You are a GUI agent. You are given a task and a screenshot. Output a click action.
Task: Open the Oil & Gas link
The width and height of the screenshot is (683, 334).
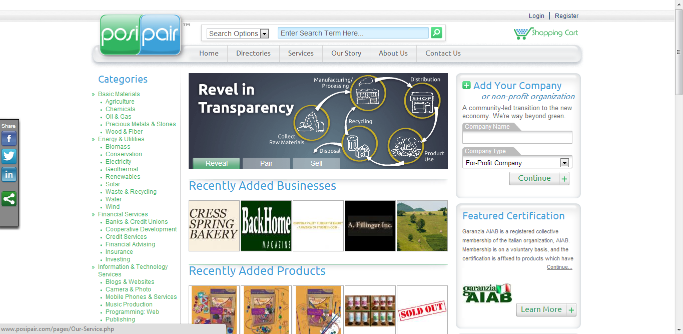pyautogui.click(x=119, y=117)
